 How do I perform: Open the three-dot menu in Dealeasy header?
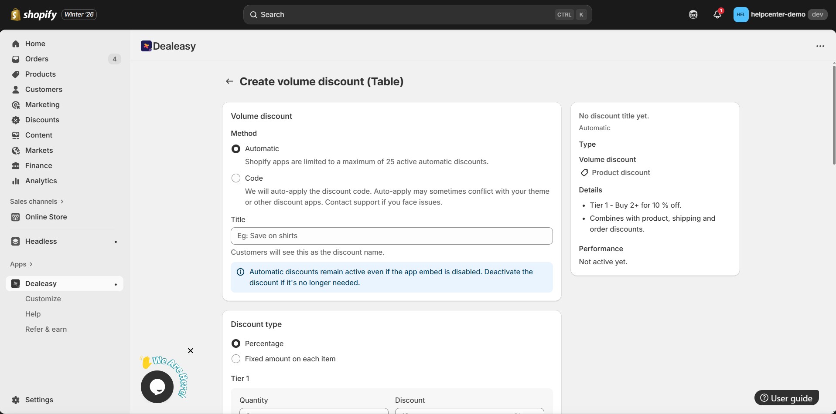tap(820, 46)
